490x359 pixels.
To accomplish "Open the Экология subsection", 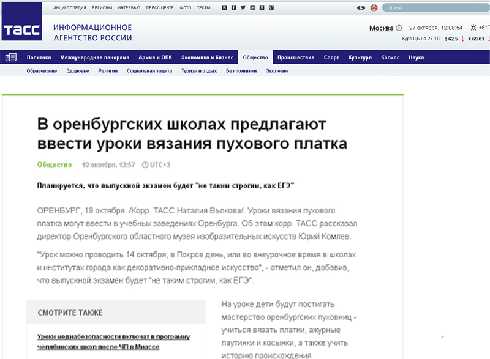I will [277, 71].
